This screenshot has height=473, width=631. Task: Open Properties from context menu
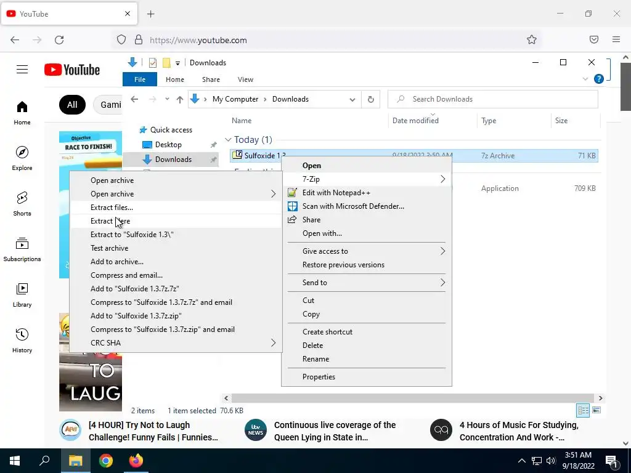367,377
